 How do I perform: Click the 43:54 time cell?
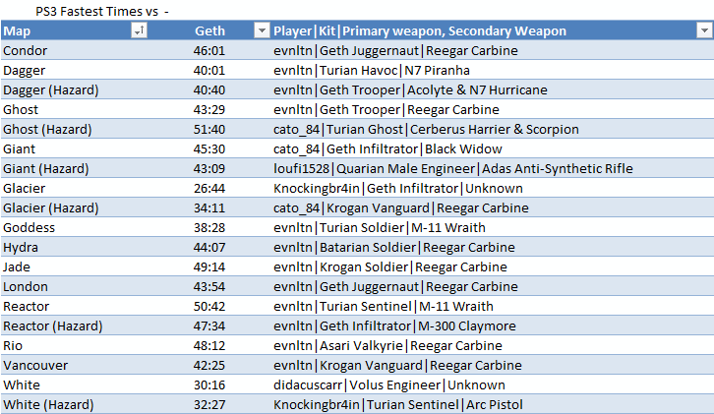click(209, 286)
